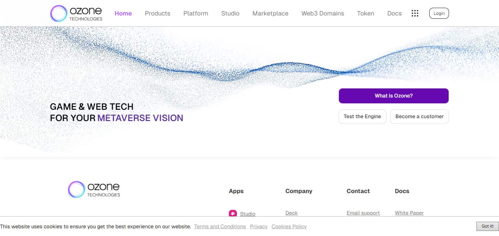Open the Token nav item
Viewport: 499px width, 236px height.
tap(365, 13)
